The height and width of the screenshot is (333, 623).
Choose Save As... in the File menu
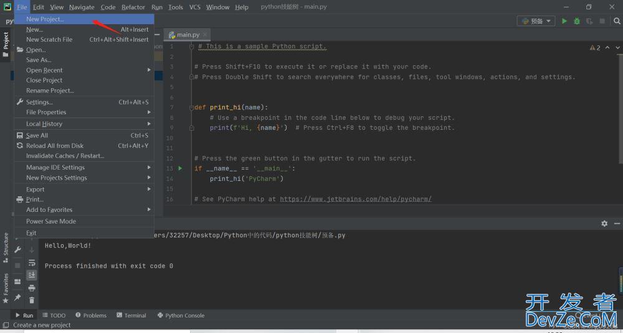pyautogui.click(x=84, y=60)
